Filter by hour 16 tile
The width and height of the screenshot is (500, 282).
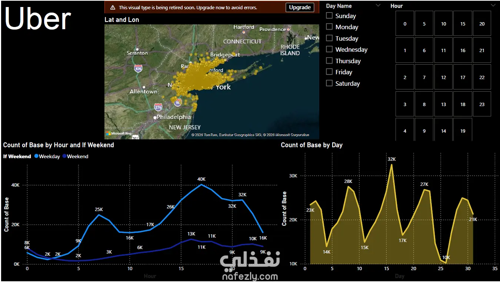coord(463,50)
